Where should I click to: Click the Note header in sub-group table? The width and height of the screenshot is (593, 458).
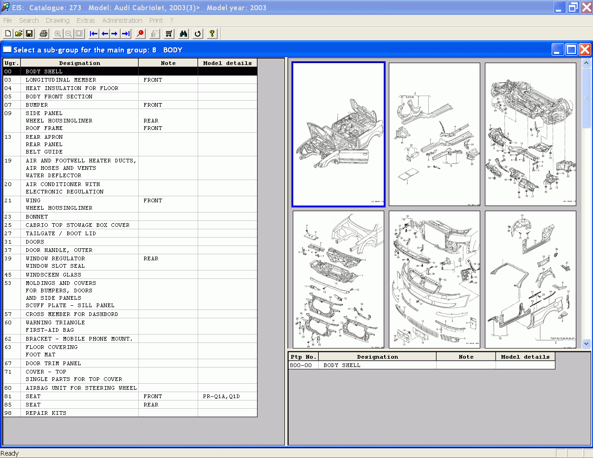coord(168,63)
